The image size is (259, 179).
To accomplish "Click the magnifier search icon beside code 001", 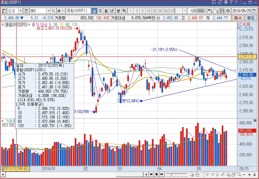I will click(x=54, y=11).
